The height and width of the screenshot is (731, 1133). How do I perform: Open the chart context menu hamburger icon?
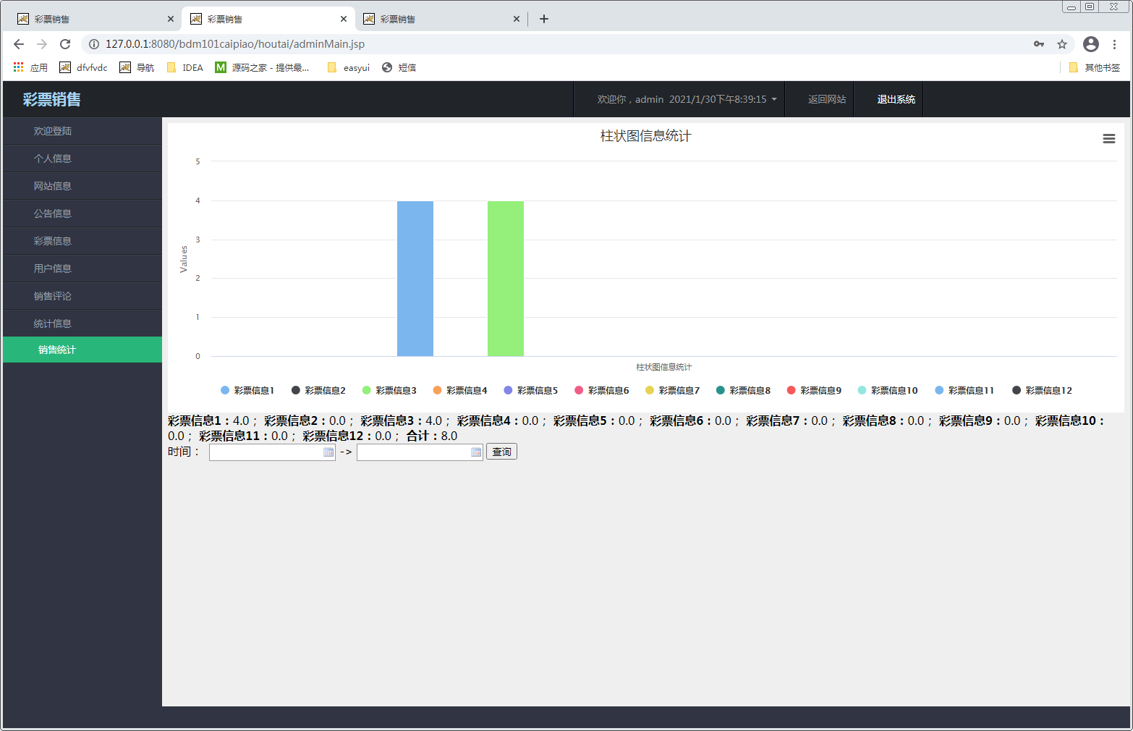click(x=1108, y=139)
